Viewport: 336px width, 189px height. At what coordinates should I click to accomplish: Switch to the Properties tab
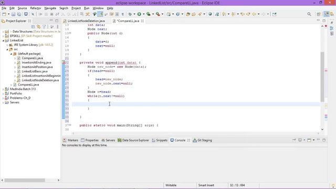pyautogui.click(x=90, y=140)
